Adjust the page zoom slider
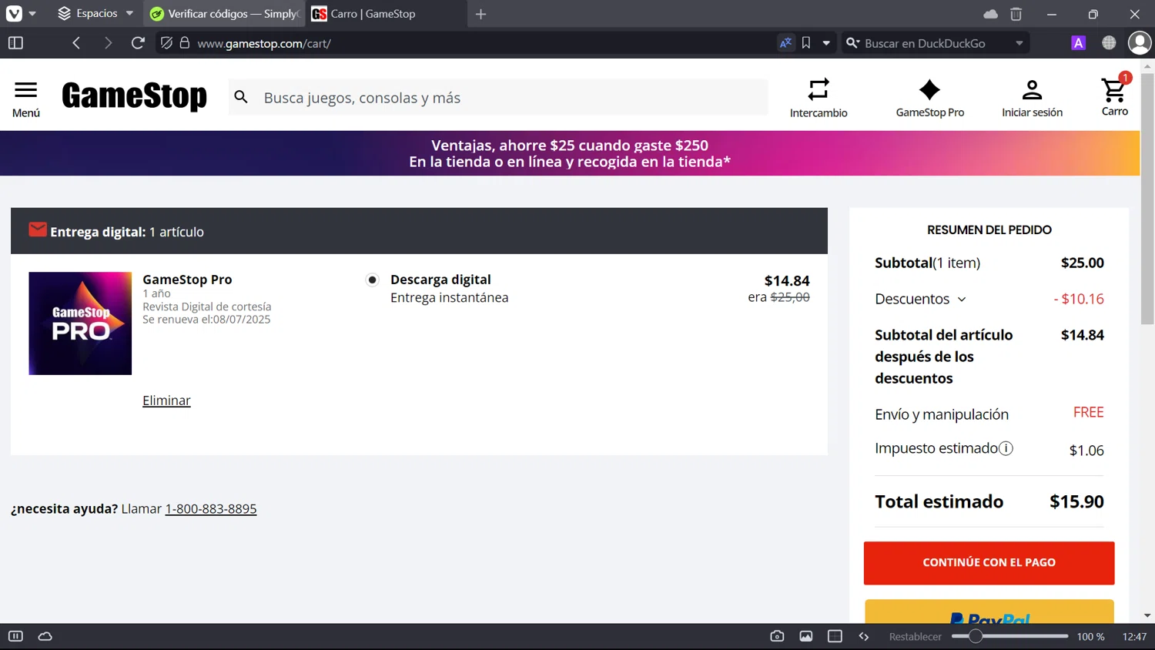Screen dimensions: 1155x650 coord(1009,636)
